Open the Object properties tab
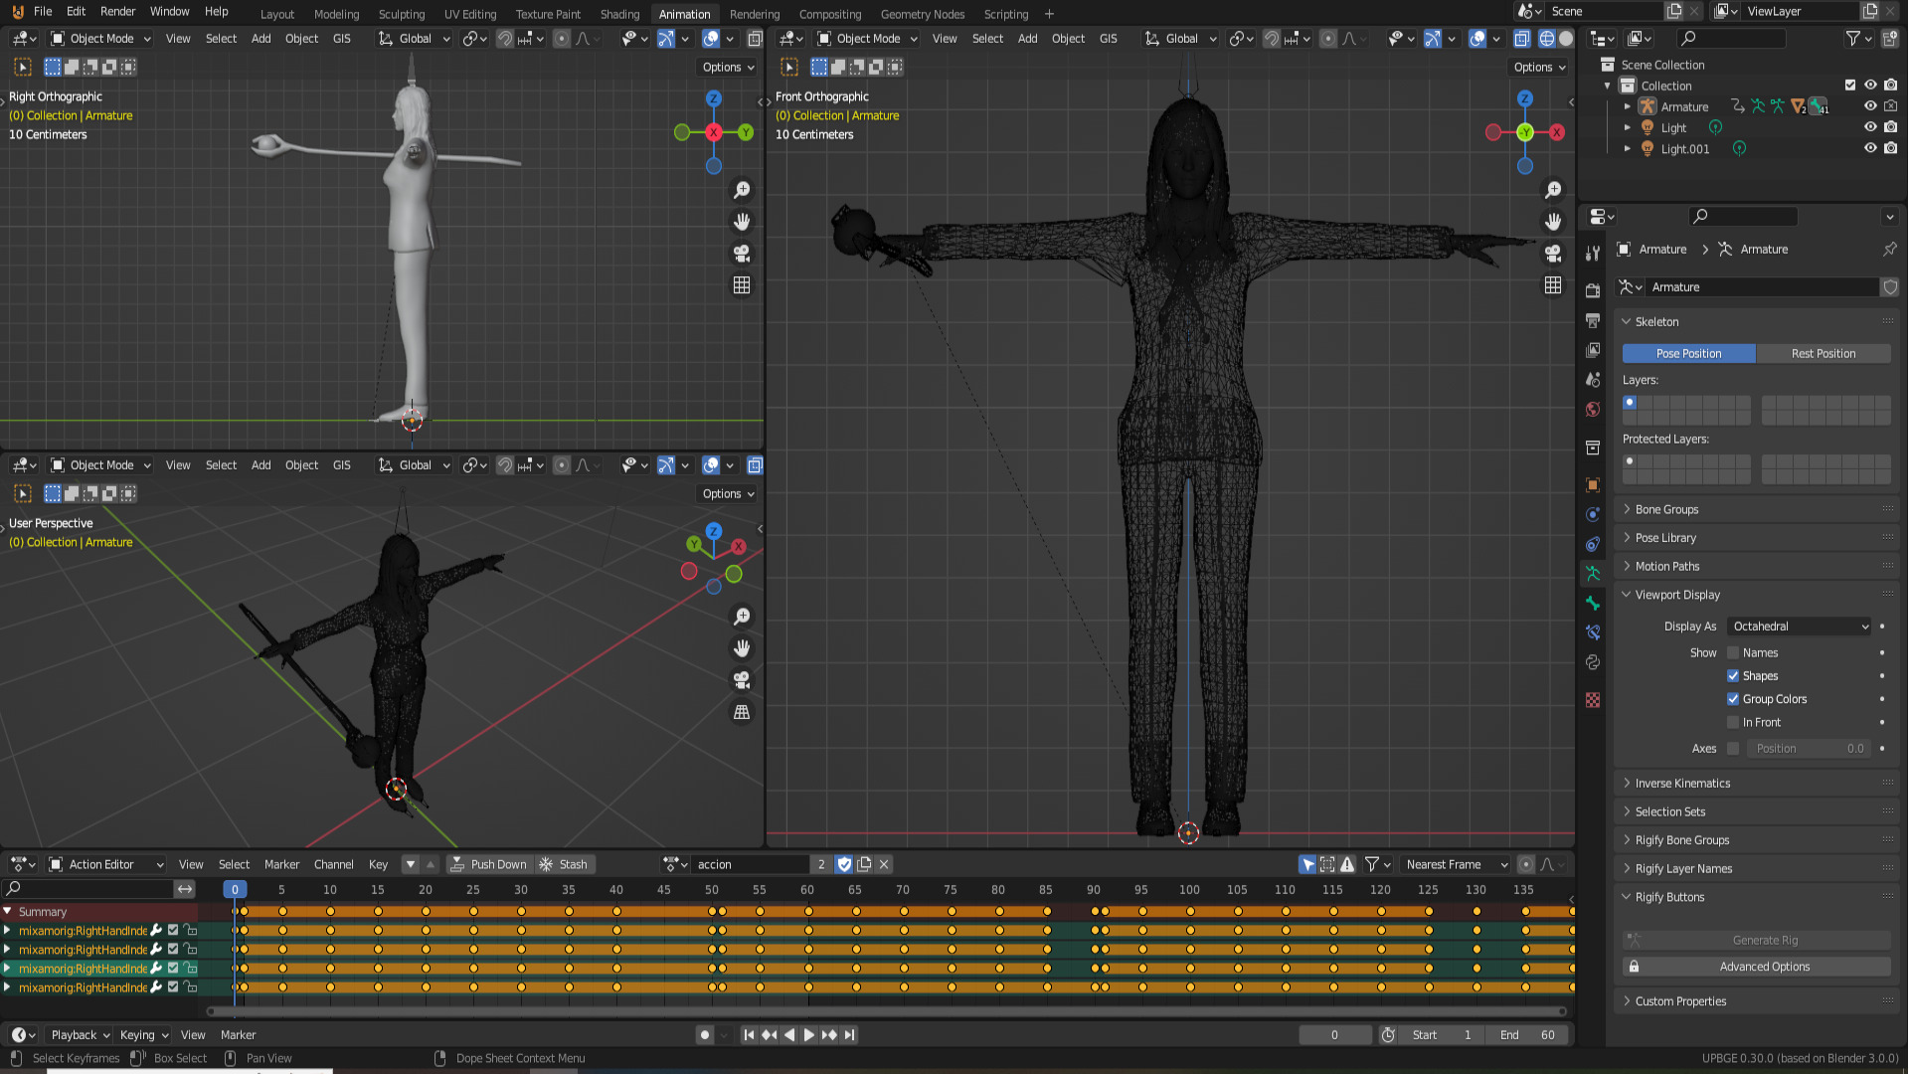Viewport: 1909px width, 1074px height. click(x=1593, y=485)
